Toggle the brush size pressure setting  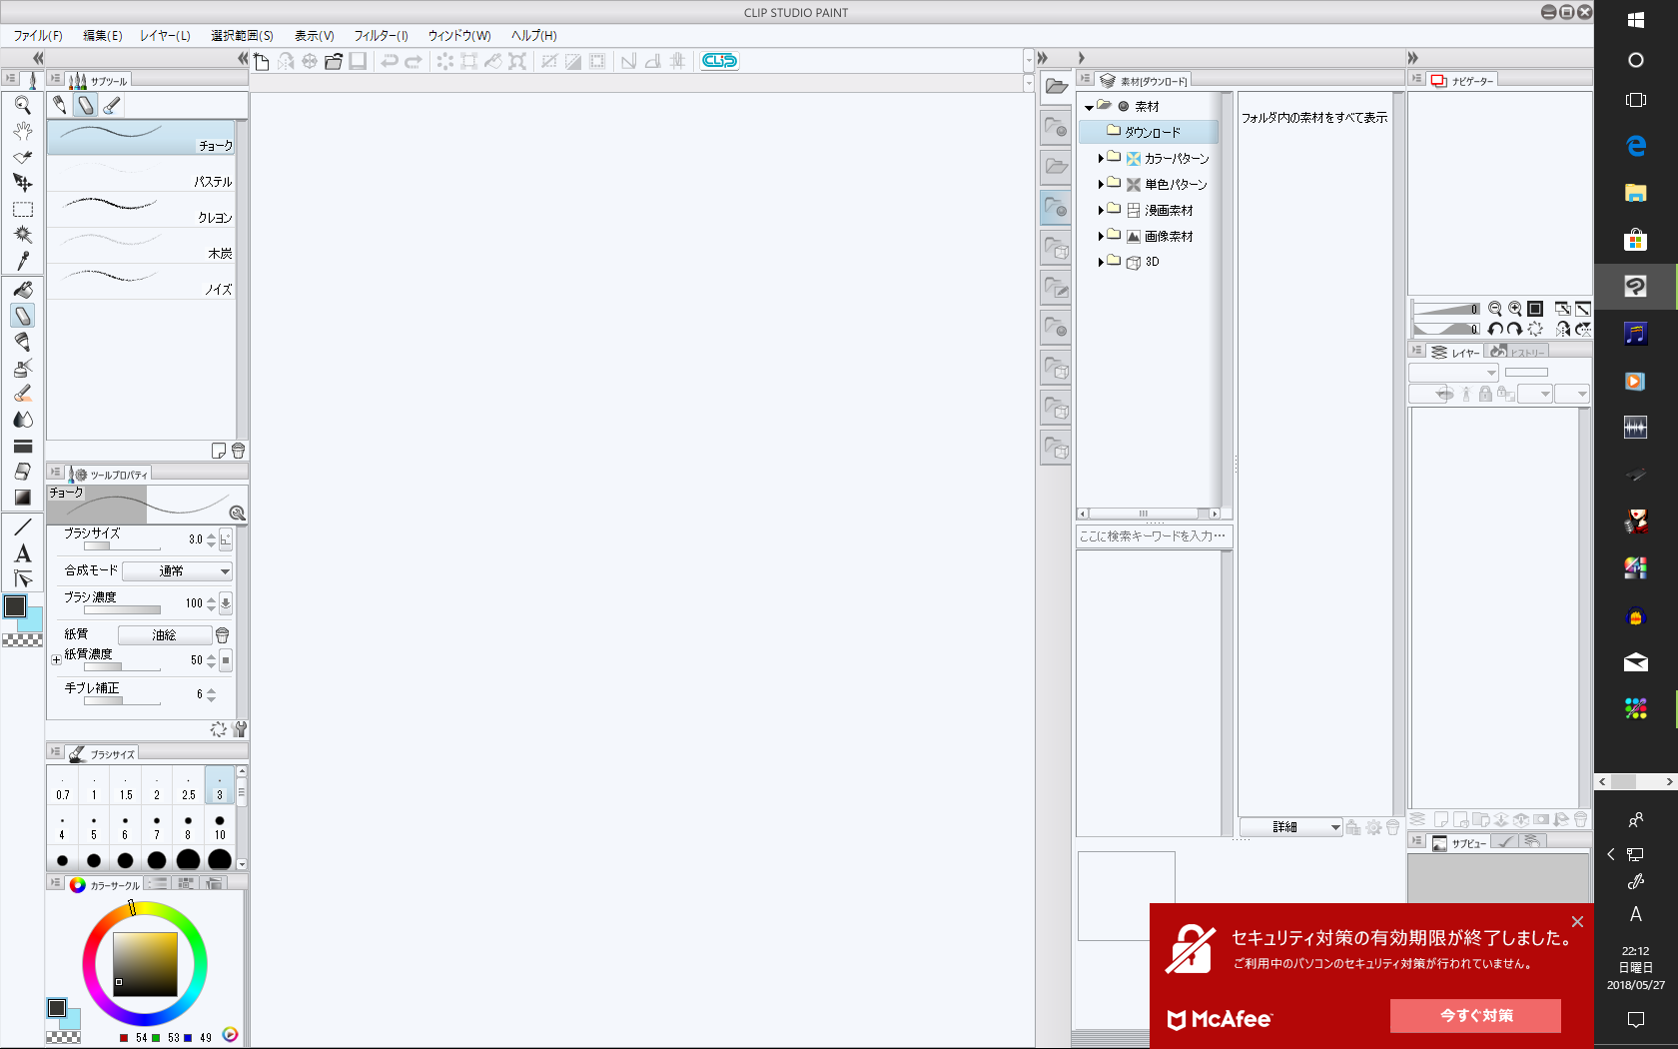click(x=226, y=539)
